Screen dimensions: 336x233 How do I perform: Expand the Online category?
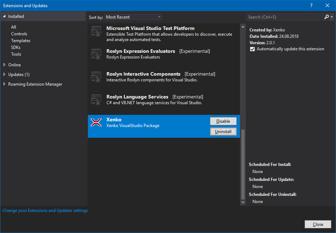tap(4, 65)
